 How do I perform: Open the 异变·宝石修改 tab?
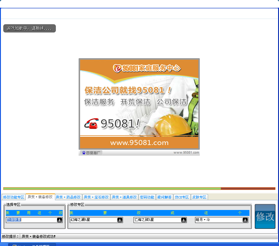pyautogui.click(x=96, y=197)
